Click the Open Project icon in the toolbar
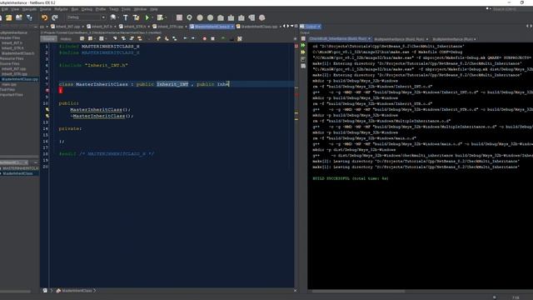Viewport: 533px width, 300px height. pos(19,17)
